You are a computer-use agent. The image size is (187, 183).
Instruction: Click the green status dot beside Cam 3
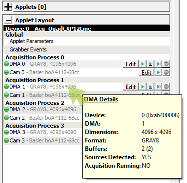(6, 140)
